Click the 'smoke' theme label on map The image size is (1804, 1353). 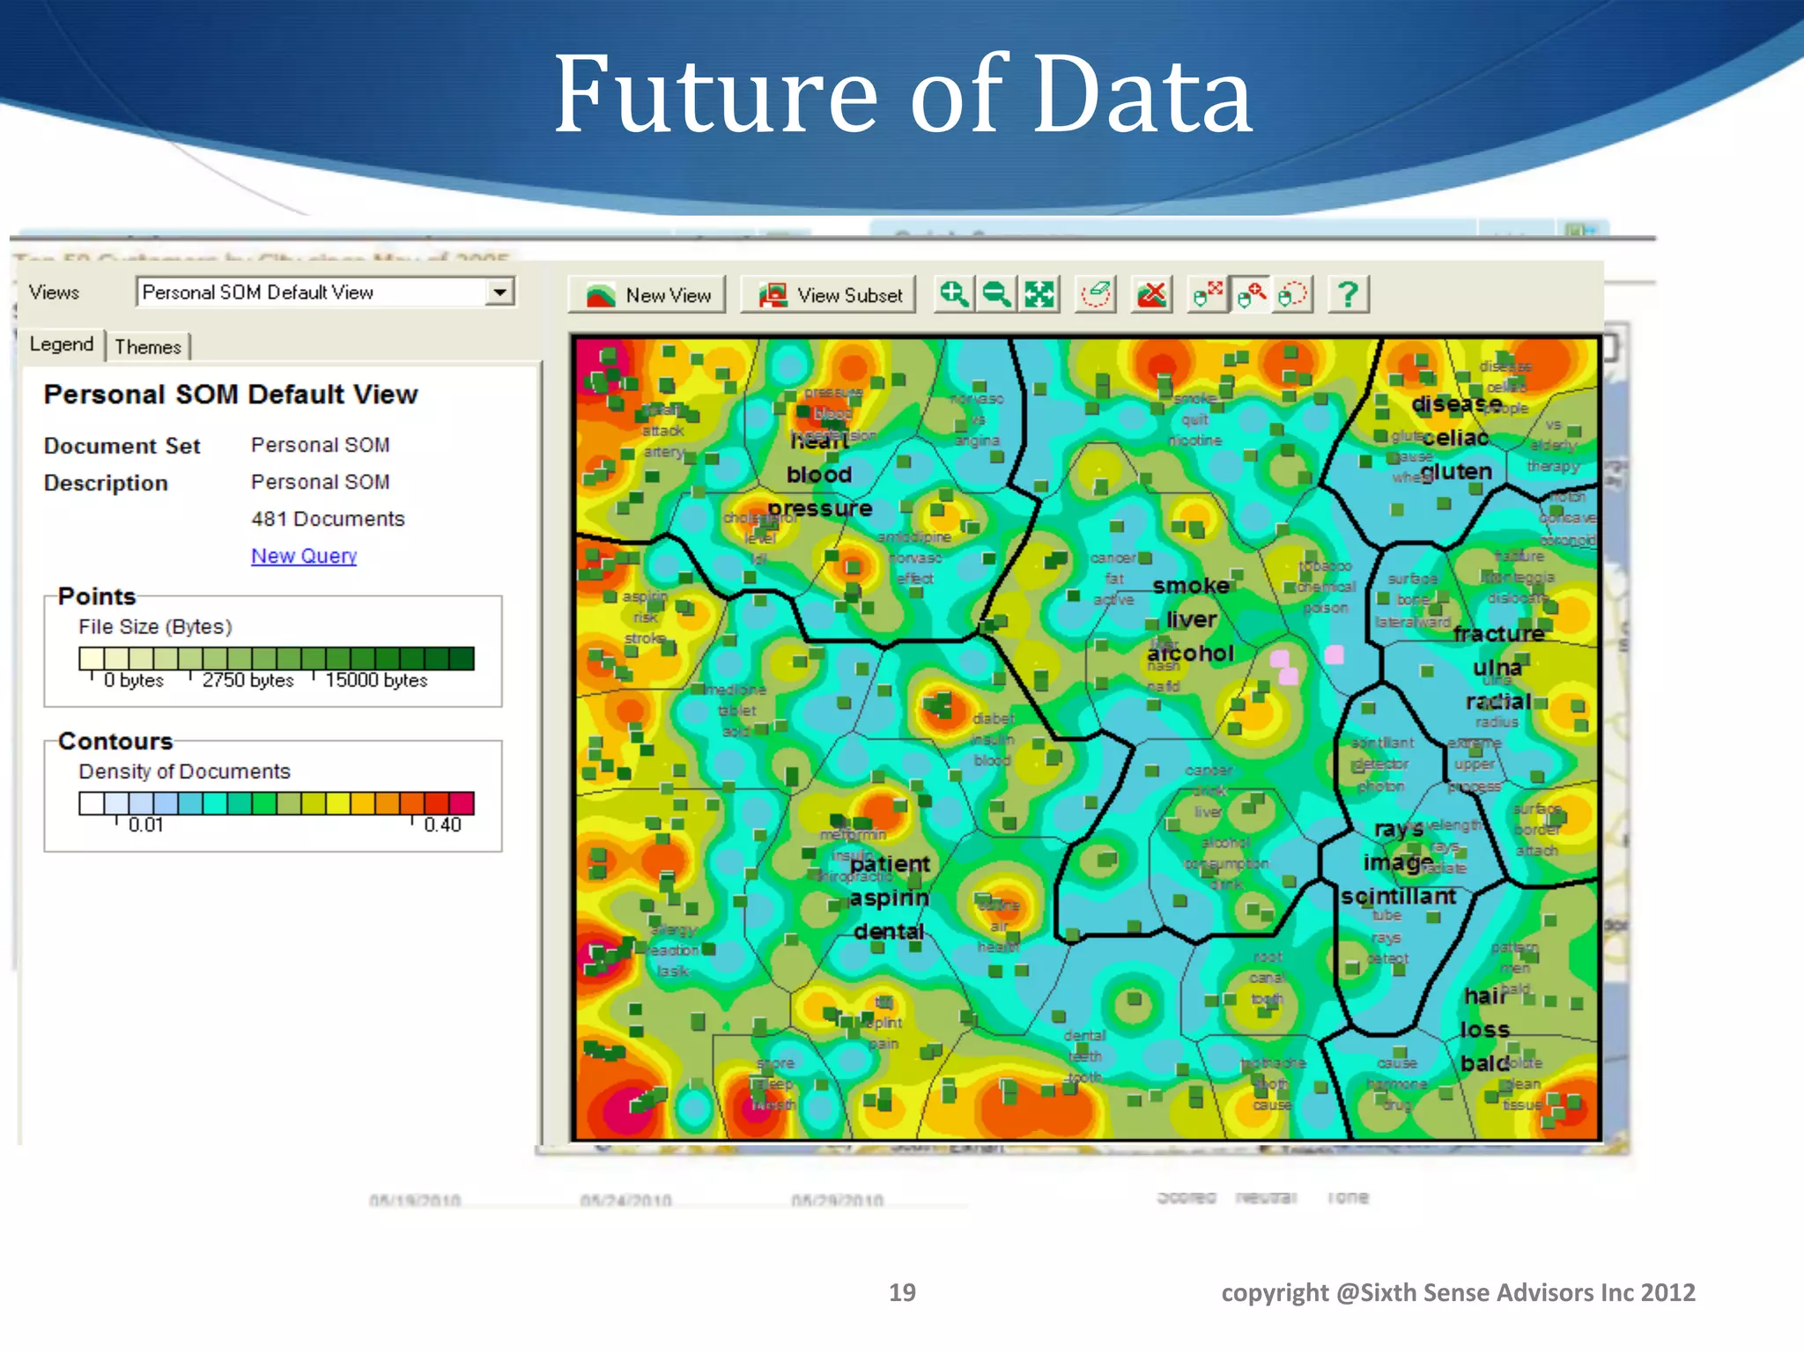coord(1191,586)
